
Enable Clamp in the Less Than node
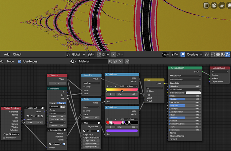[x=84, y=87]
